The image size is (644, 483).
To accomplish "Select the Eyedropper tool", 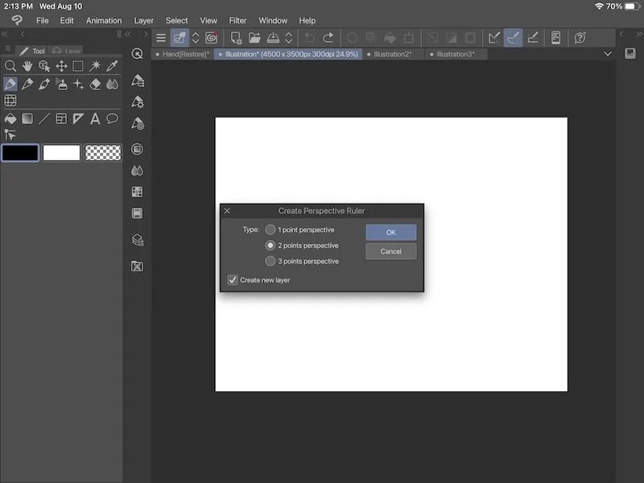I will (x=112, y=66).
